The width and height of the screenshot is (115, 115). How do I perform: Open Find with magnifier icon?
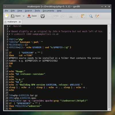tap(91, 16)
